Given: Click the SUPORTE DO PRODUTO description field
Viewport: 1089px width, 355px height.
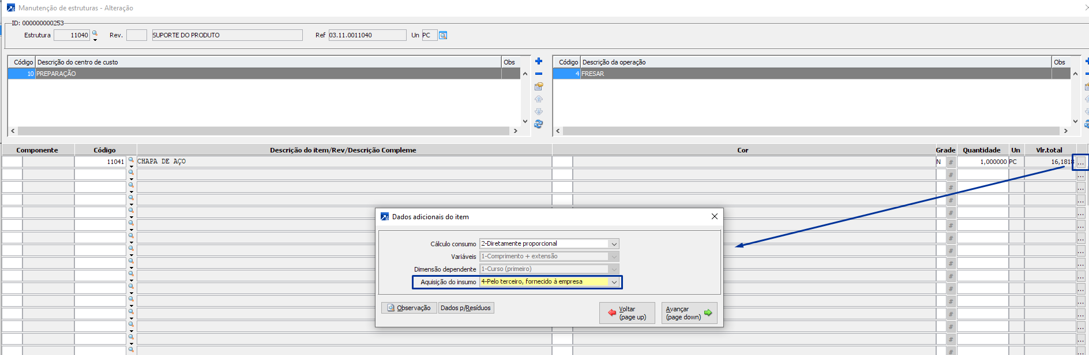Looking at the screenshot, I should (x=227, y=35).
